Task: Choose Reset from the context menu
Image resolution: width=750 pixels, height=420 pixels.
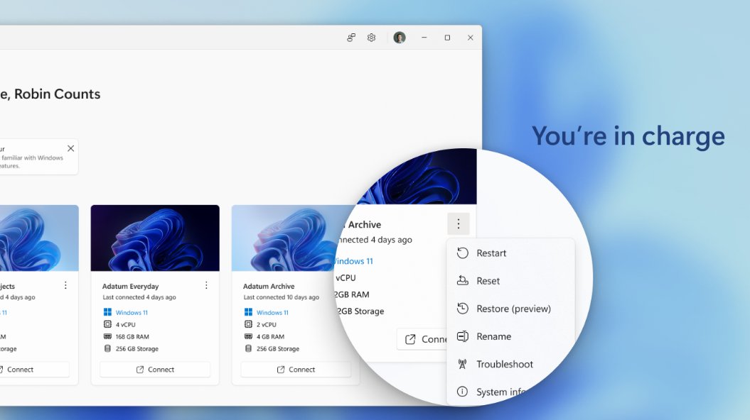Action: click(510, 281)
